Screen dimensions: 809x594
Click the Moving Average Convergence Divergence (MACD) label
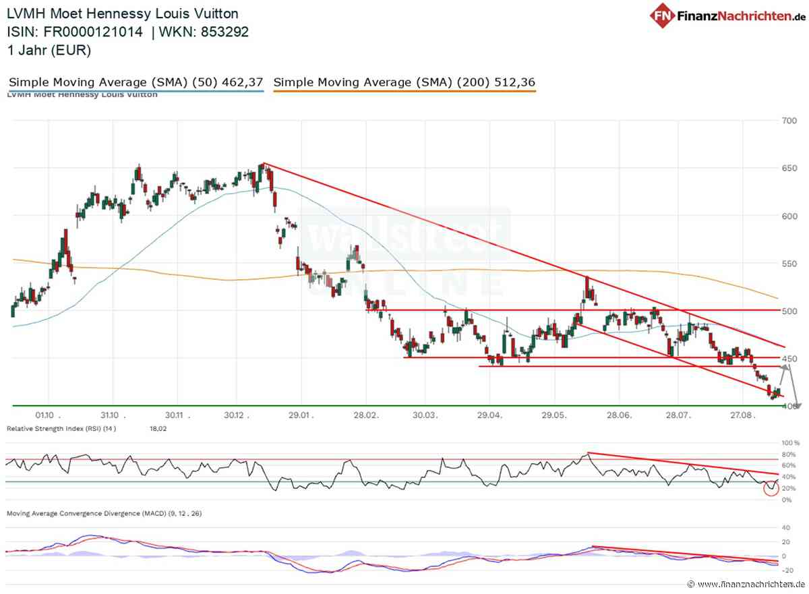[104, 513]
